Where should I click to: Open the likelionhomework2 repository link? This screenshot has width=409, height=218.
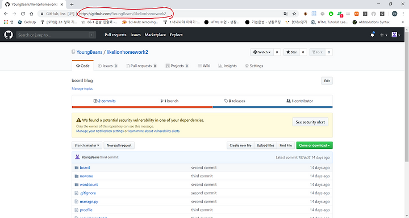[x=127, y=52]
